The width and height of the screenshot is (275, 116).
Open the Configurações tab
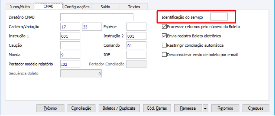coord(77,7)
